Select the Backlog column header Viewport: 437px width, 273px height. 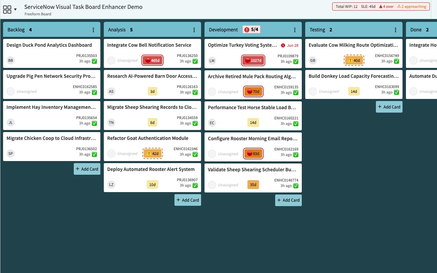(52, 29)
